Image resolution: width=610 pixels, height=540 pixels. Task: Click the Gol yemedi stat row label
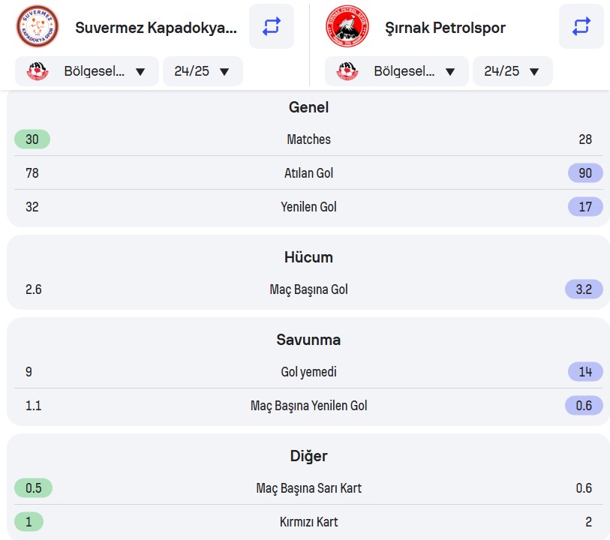[308, 372]
